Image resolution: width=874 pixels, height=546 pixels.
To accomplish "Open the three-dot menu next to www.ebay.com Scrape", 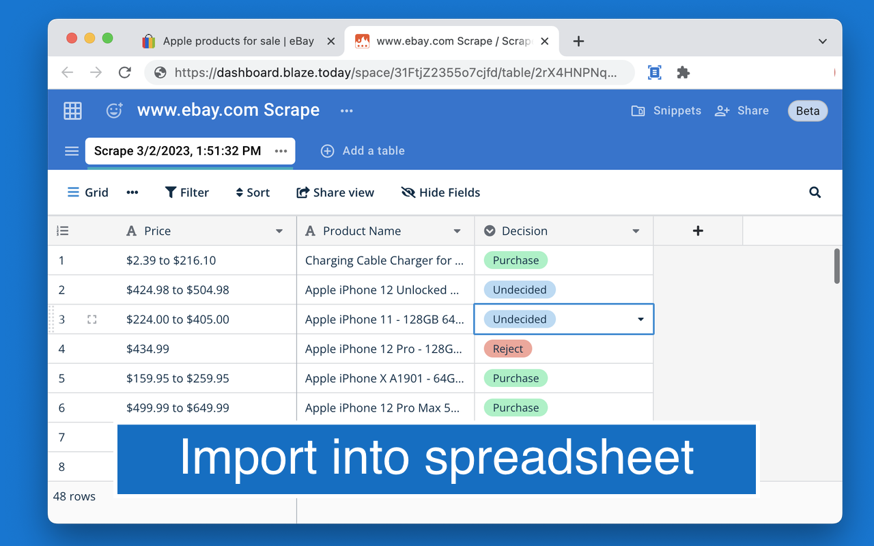I will click(x=347, y=111).
